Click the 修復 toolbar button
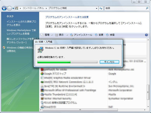The height and width of the screenshot is (113, 151). click(110, 35)
